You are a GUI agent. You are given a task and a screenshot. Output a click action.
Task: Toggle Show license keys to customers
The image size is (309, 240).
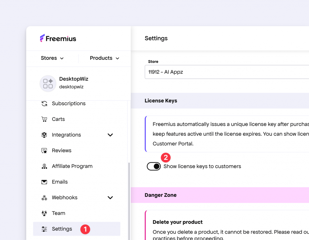154,166
